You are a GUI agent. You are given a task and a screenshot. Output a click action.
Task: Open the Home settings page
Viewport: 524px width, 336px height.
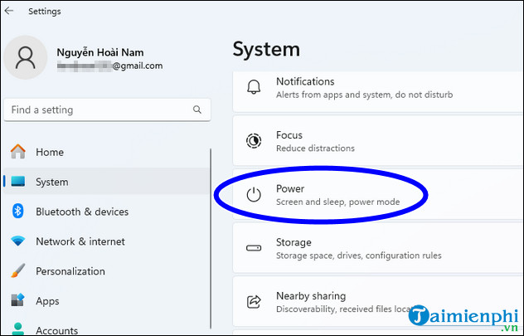pyautogui.click(x=106, y=152)
